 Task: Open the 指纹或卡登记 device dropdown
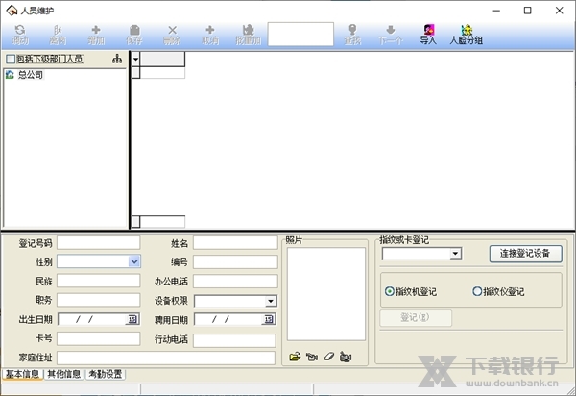(x=455, y=254)
